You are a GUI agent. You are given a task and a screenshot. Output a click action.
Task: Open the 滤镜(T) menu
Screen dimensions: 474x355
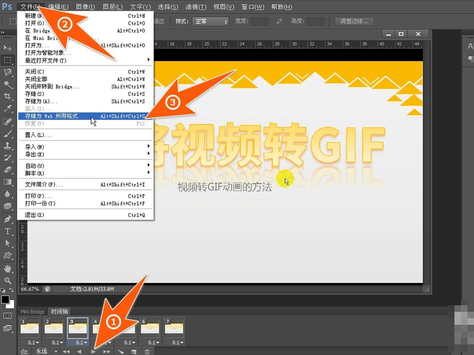coord(196,7)
